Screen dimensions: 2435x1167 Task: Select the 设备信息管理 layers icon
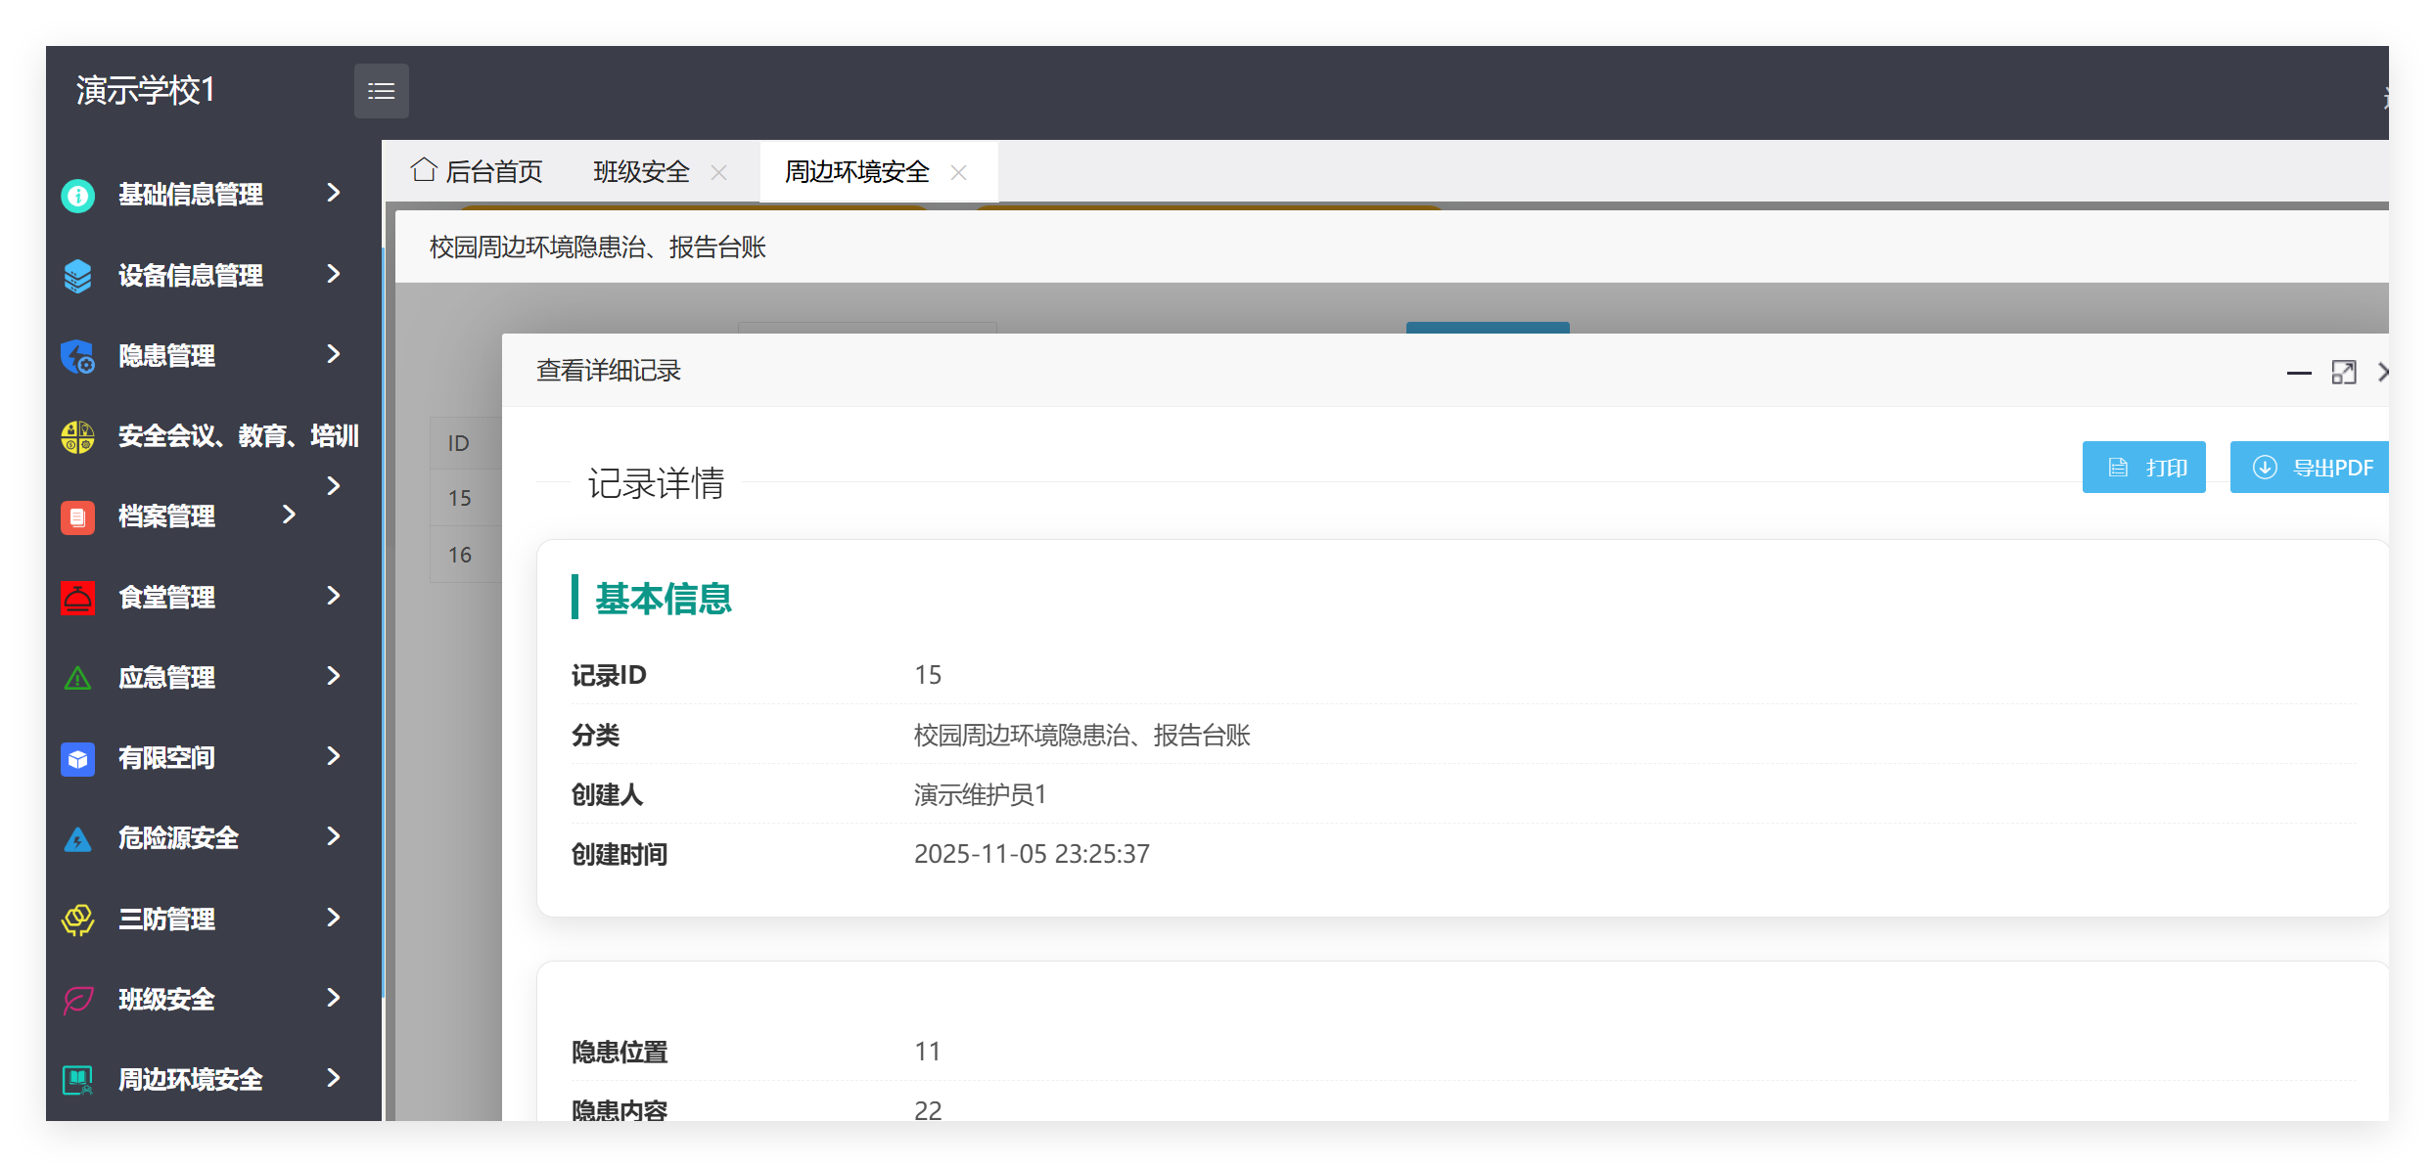click(x=77, y=275)
